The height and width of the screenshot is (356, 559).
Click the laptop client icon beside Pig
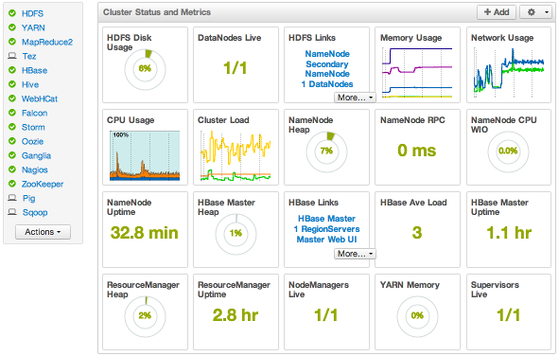pos(12,198)
